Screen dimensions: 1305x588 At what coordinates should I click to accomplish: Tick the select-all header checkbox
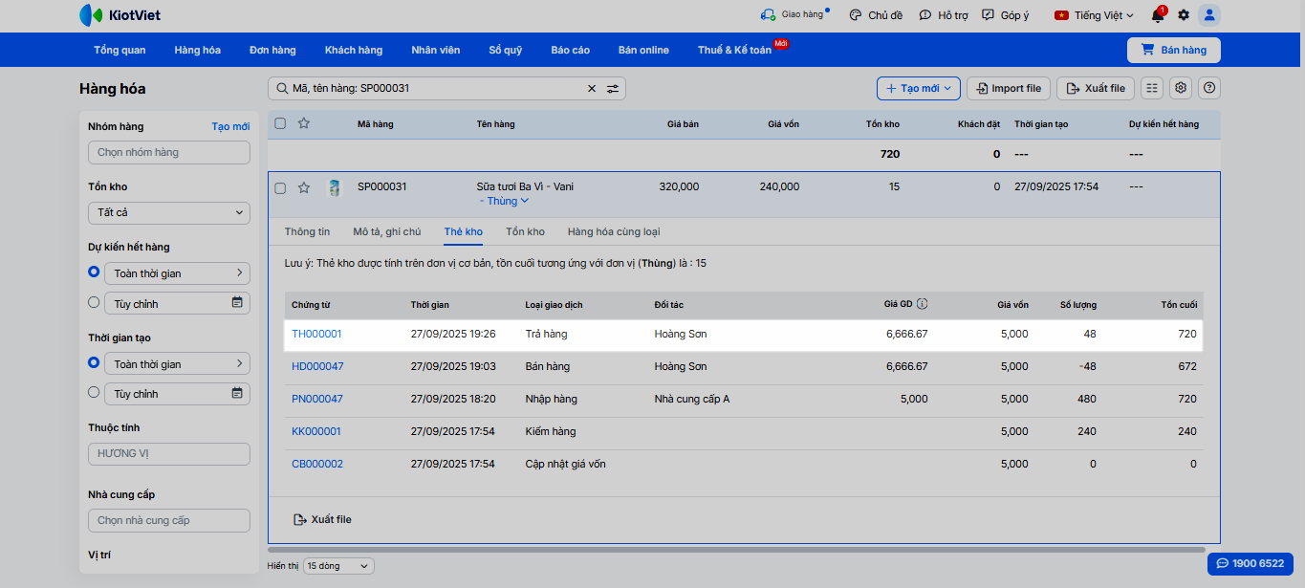point(280,123)
